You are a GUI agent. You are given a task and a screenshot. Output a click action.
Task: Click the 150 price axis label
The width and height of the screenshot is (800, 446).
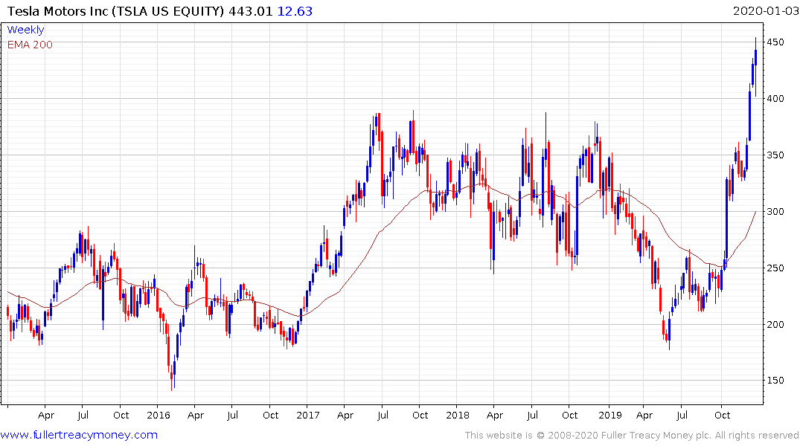775,381
